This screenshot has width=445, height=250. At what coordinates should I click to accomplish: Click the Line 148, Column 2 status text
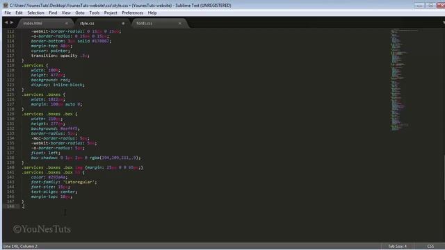tap(20, 246)
